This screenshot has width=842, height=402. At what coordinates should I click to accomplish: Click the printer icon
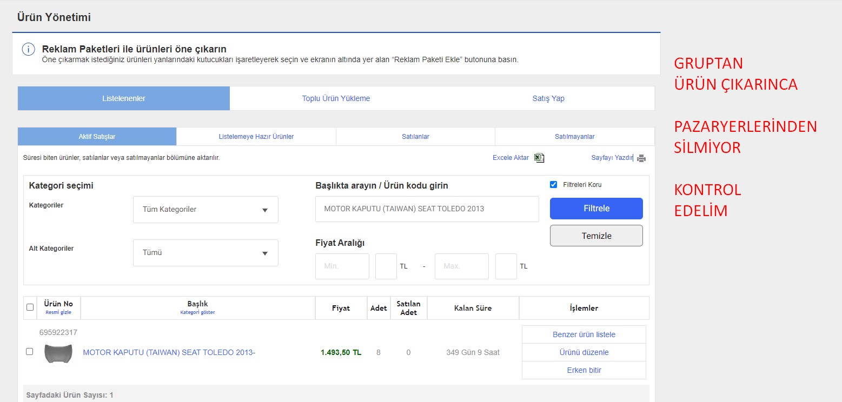(641, 158)
